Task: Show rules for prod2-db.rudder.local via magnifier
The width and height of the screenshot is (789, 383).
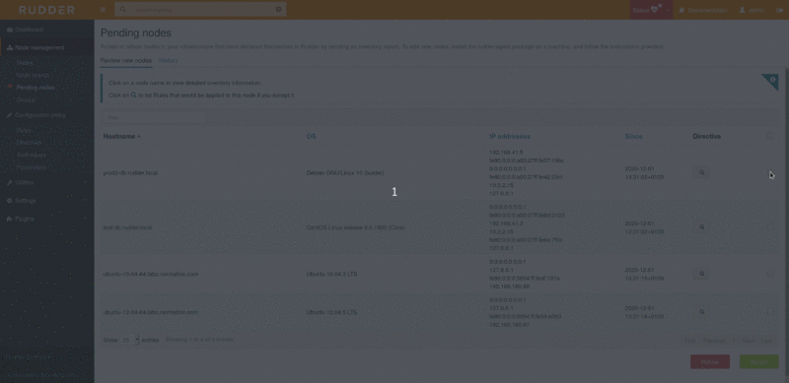Action: tap(701, 172)
